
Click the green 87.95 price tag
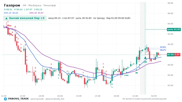pyautogui.click(x=171, y=54)
